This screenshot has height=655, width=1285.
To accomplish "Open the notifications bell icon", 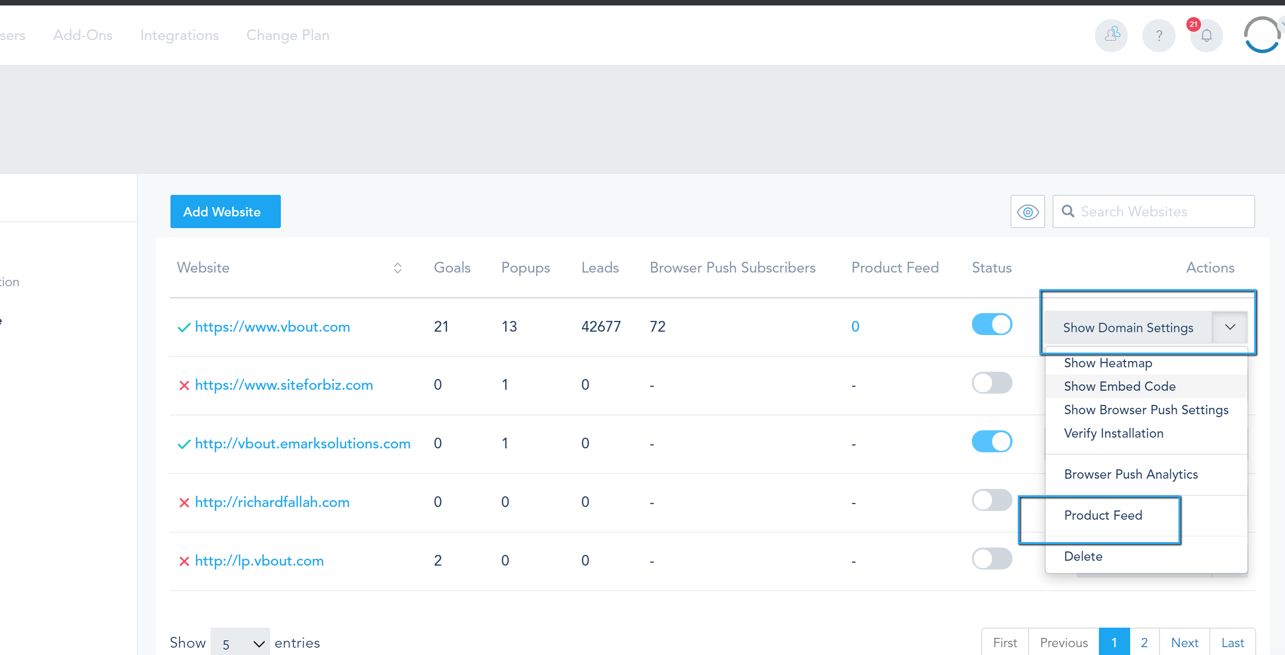I will [x=1206, y=36].
